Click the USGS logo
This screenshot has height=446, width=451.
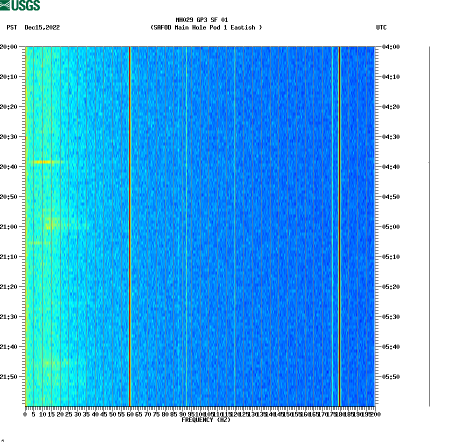tap(20, 6)
